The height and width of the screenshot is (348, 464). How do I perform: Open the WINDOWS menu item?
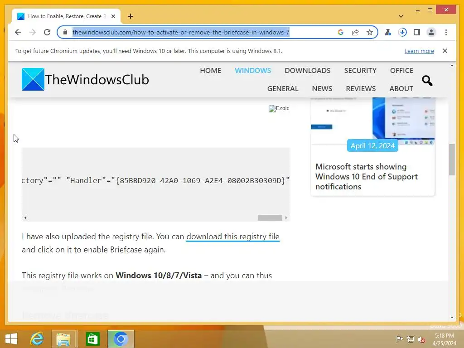tap(253, 70)
